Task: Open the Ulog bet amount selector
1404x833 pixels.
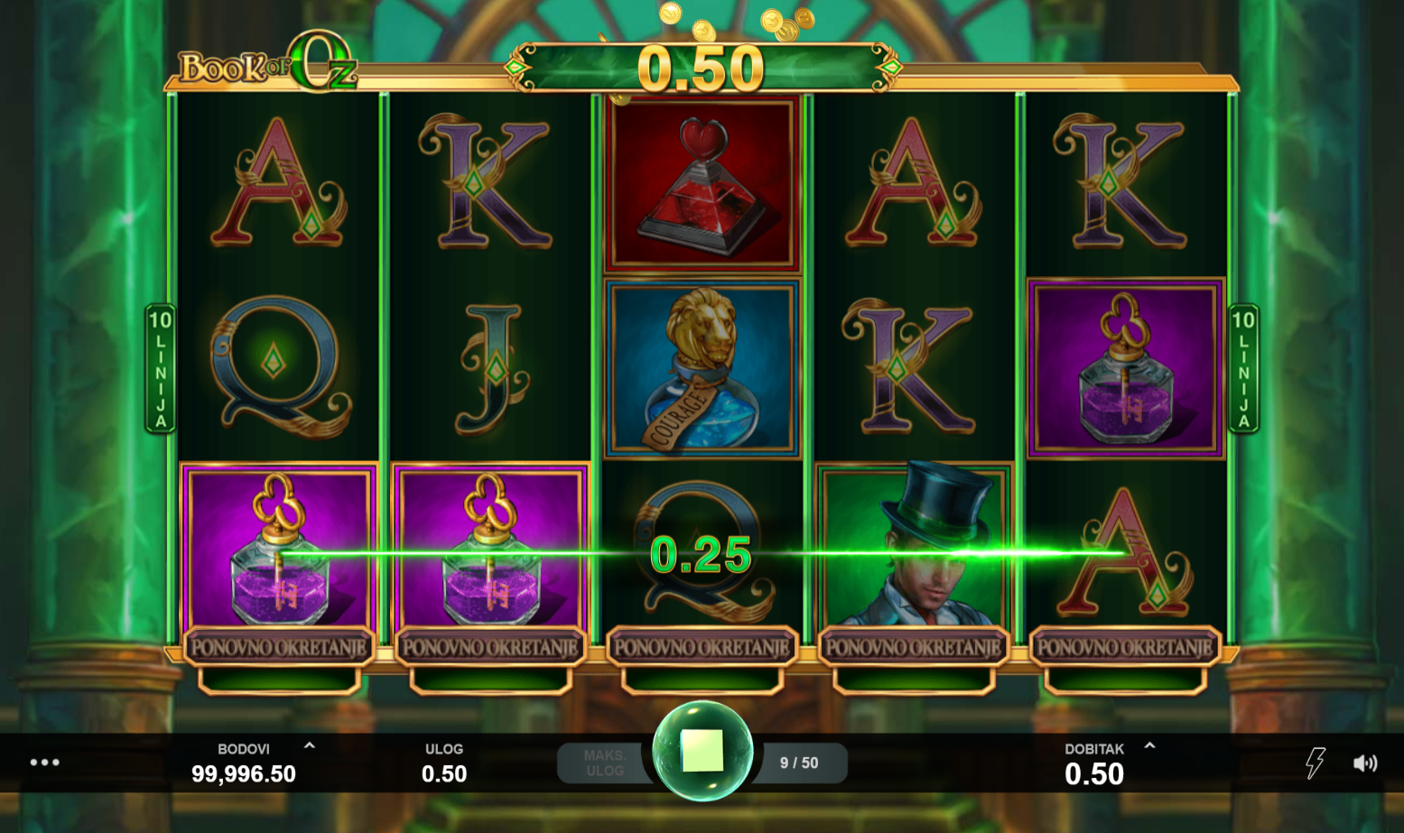Action: click(x=444, y=764)
